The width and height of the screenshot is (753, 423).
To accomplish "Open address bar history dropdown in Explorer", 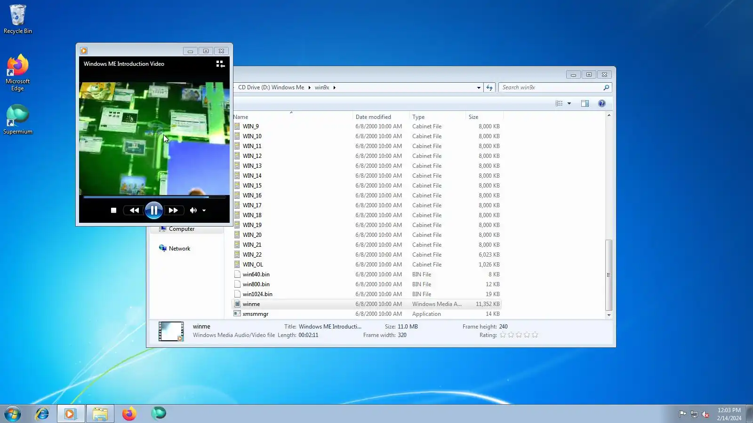I will tap(479, 87).
